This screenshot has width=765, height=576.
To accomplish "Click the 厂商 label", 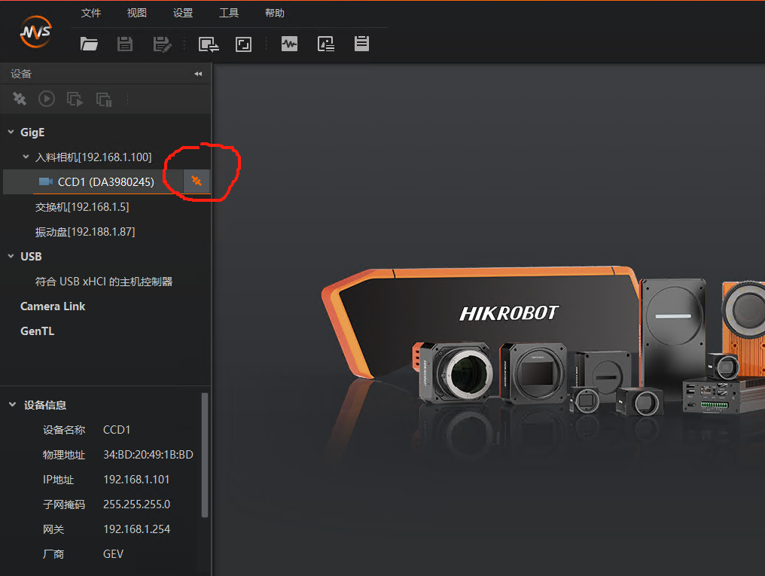I will (53, 554).
